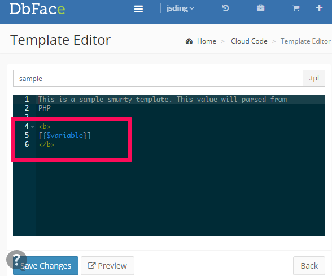The image size is (332, 276).
Task: Click the plus icon in header
Action: point(319,8)
